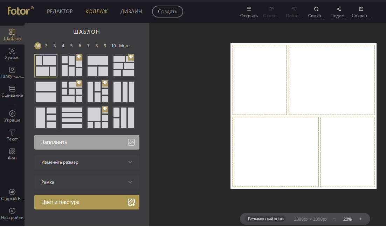The height and width of the screenshot is (227, 386).
Task: Filter templates by 8 photos
Action: (97, 46)
